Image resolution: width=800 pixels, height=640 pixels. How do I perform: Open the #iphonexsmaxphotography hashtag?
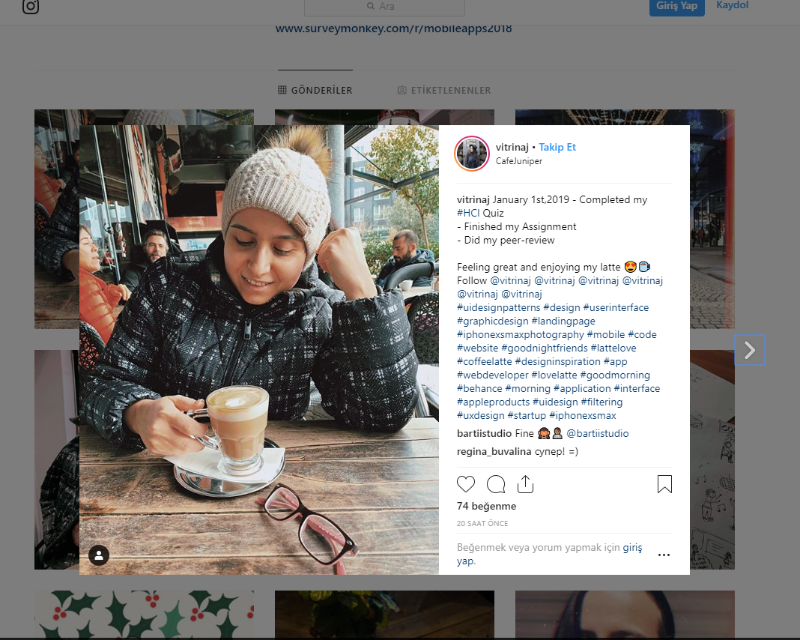[x=521, y=335]
